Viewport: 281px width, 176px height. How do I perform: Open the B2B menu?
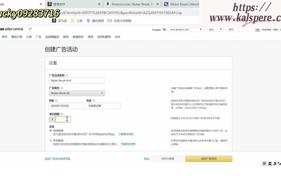[x=117, y=37]
